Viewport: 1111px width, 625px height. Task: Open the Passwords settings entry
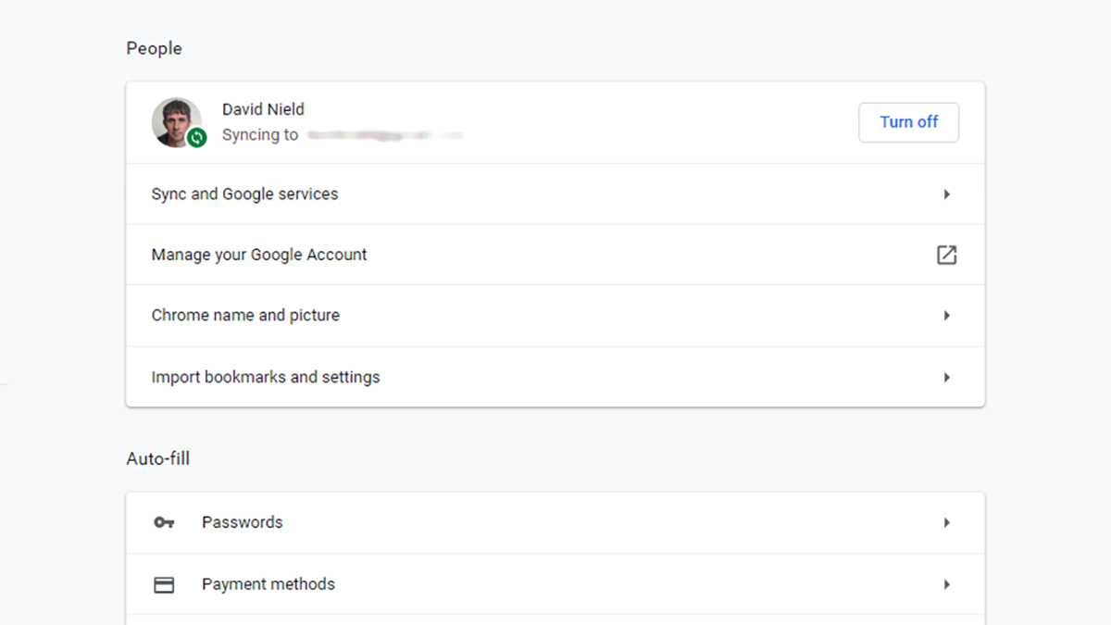click(555, 522)
